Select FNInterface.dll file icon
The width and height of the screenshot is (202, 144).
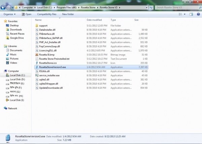tap(37, 34)
